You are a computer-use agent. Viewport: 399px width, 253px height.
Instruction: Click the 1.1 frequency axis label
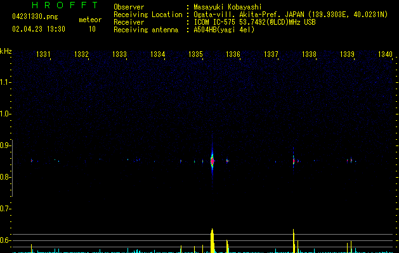(x=5, y=82)
